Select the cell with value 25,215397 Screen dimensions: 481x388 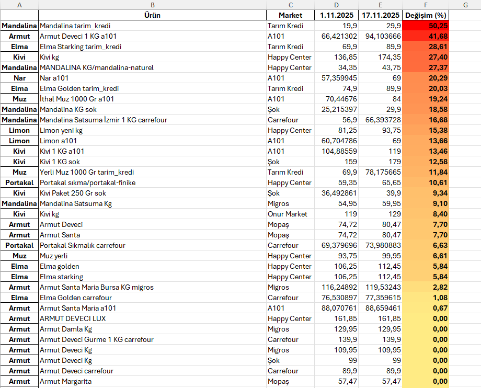click(337, 109)
